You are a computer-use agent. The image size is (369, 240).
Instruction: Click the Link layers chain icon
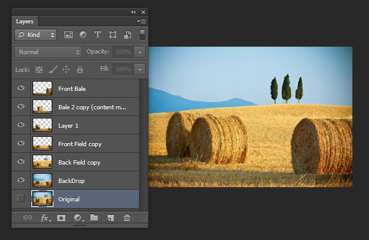click(x=28, y=217)
